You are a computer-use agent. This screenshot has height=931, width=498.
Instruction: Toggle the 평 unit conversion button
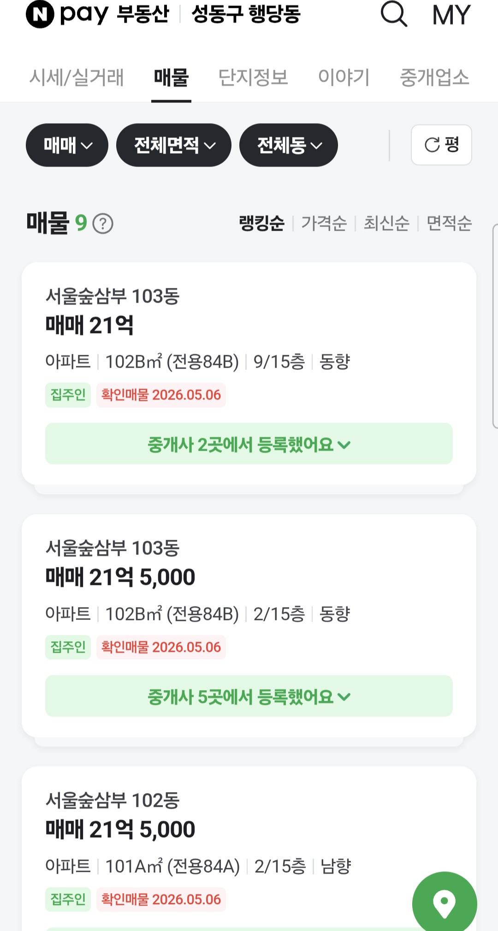point(441,145)
